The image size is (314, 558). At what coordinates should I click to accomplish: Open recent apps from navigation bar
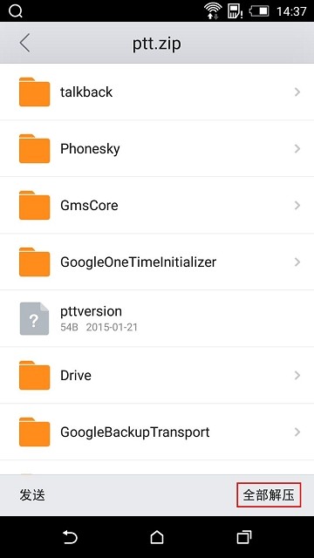point(244,537)
